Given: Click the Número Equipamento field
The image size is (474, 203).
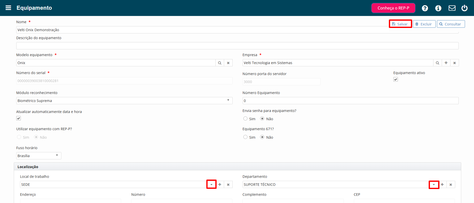Looking at the screenshot, I should point(351,101).
